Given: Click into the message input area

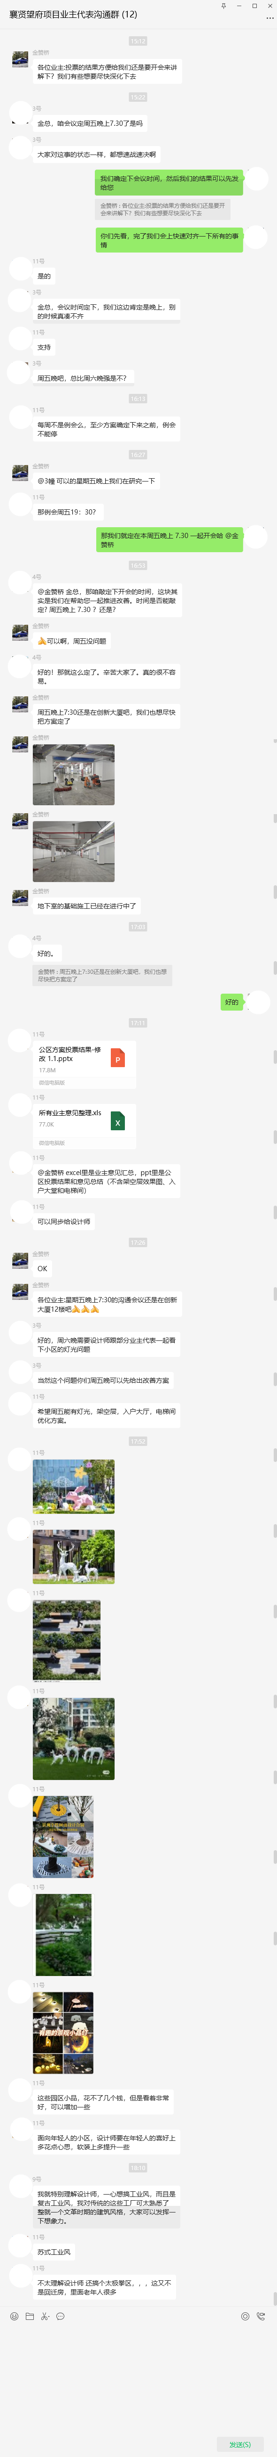Looking at the screenshot, I should tap(138, 2375).
